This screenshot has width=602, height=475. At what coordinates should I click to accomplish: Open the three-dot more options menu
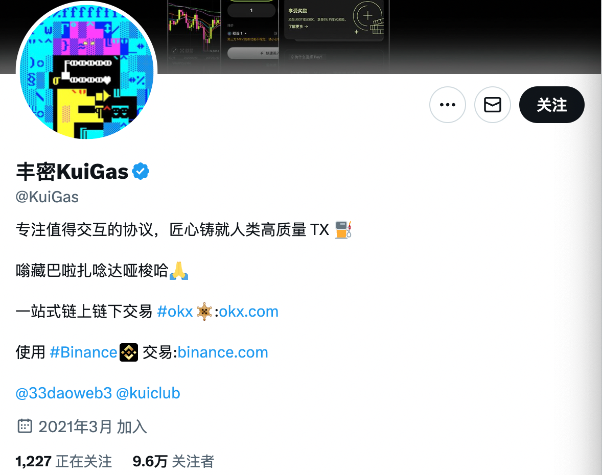447,105
